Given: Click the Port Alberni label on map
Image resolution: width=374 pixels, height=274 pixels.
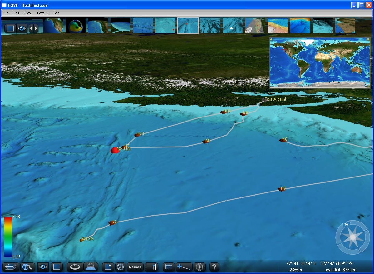Looking at the screenshot, I should pos(275,99).
